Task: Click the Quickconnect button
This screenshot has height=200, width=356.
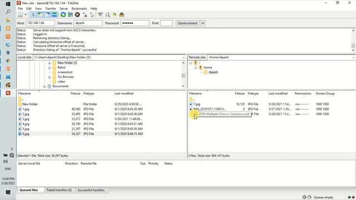Action: [x=188, y=23]
